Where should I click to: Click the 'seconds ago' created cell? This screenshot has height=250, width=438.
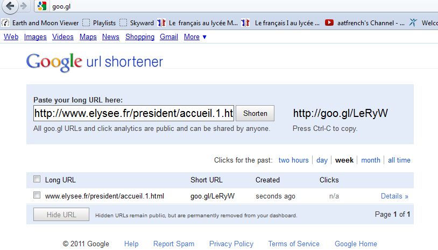(x=275, y=196)
